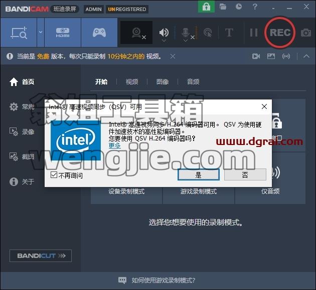Image resolution: width=316 pixels, height=290 pixels.
Task: Click the chat bubble icon at bottom
Action: [122, 280]
